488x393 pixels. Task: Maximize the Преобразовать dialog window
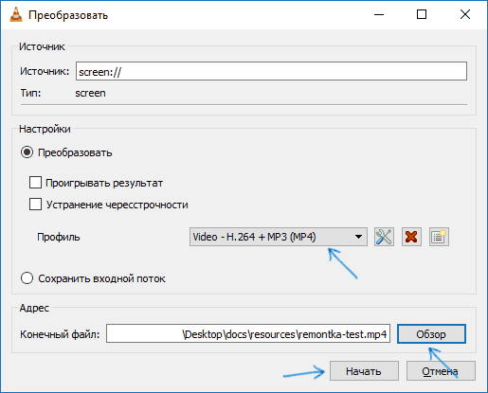(422, 14)
